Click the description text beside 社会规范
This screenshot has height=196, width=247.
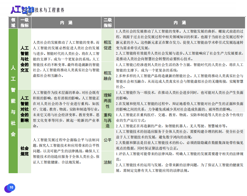(x=66, y=151)
